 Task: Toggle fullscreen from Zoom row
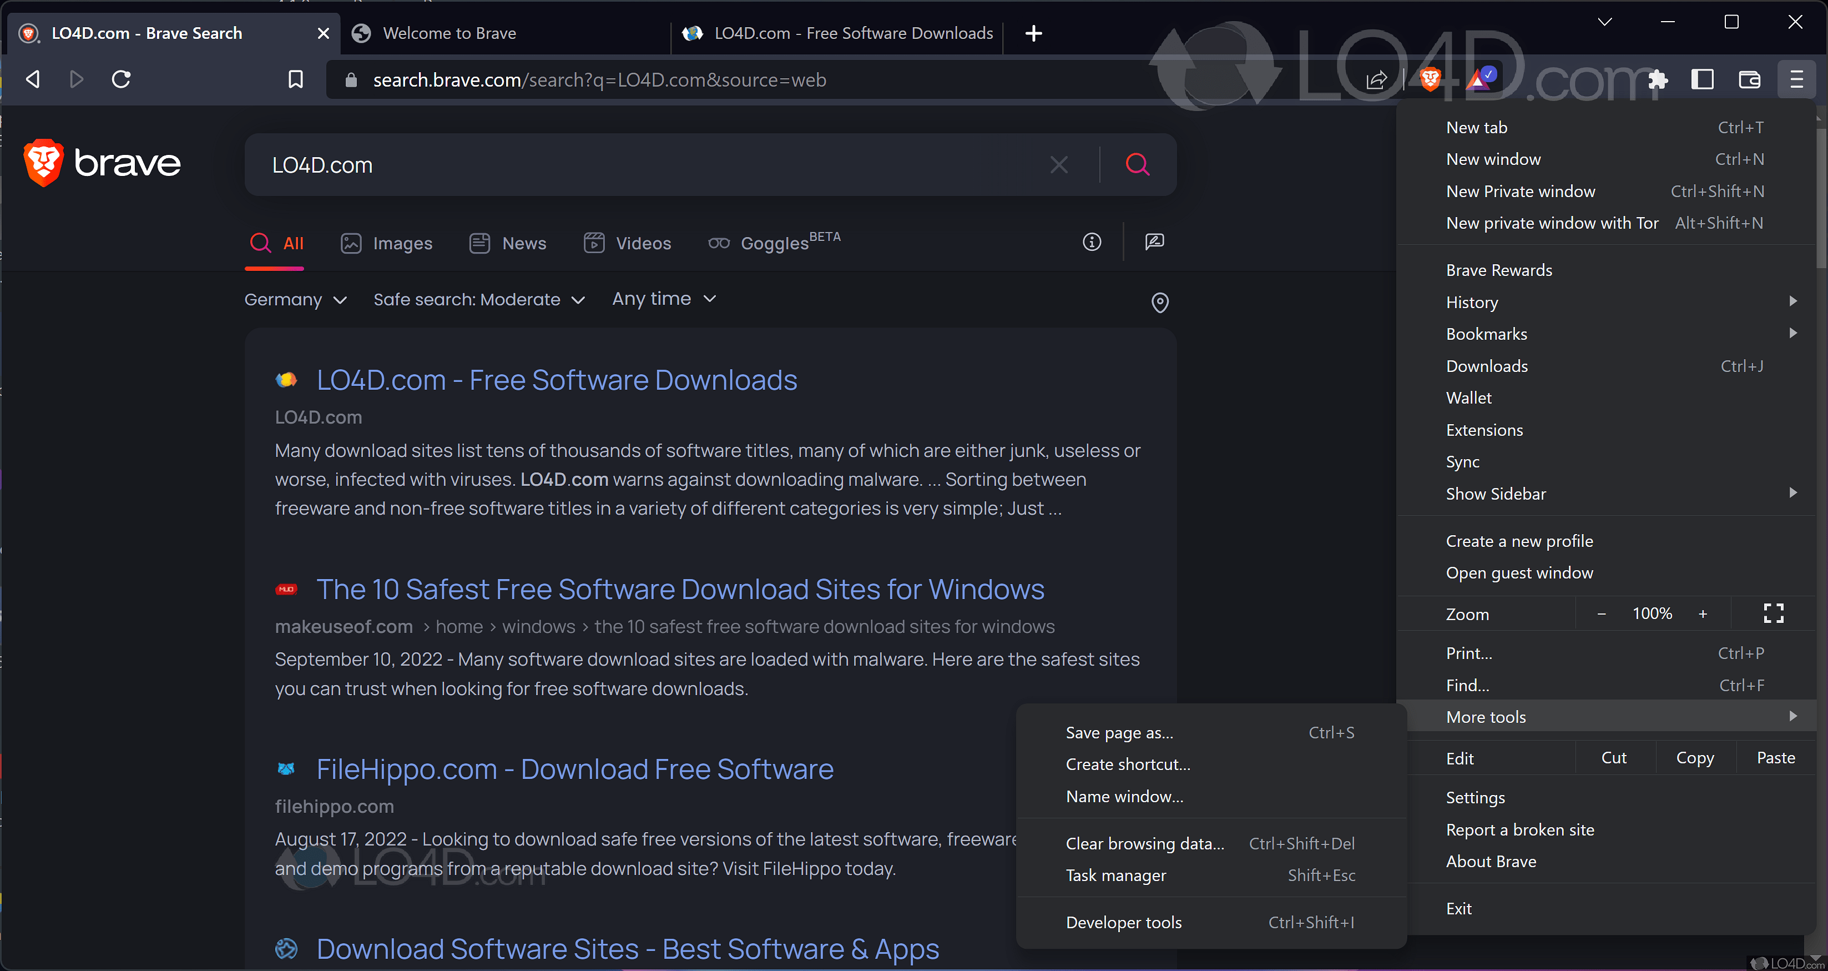1774,613
